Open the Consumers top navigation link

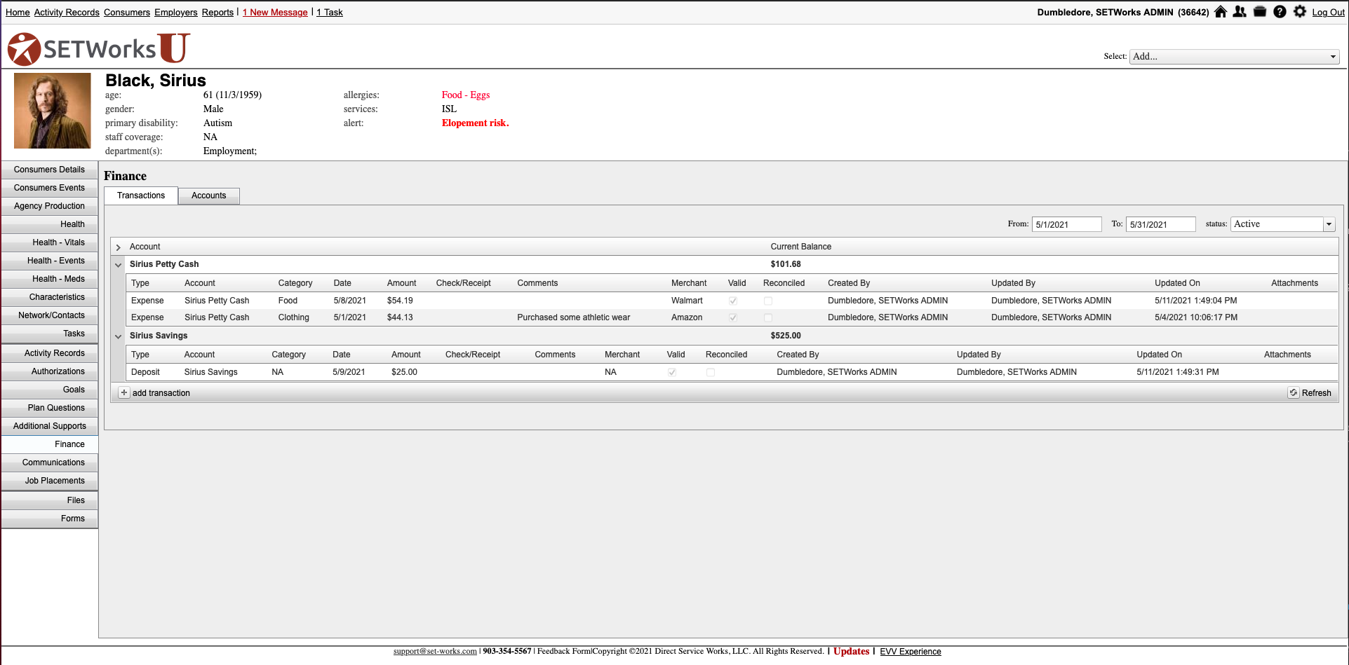coord(127,13)
